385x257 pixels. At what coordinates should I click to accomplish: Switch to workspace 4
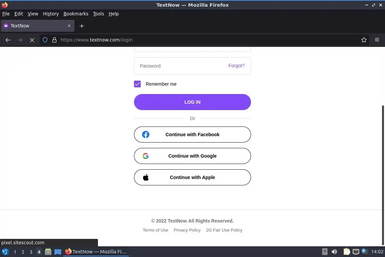39,252
